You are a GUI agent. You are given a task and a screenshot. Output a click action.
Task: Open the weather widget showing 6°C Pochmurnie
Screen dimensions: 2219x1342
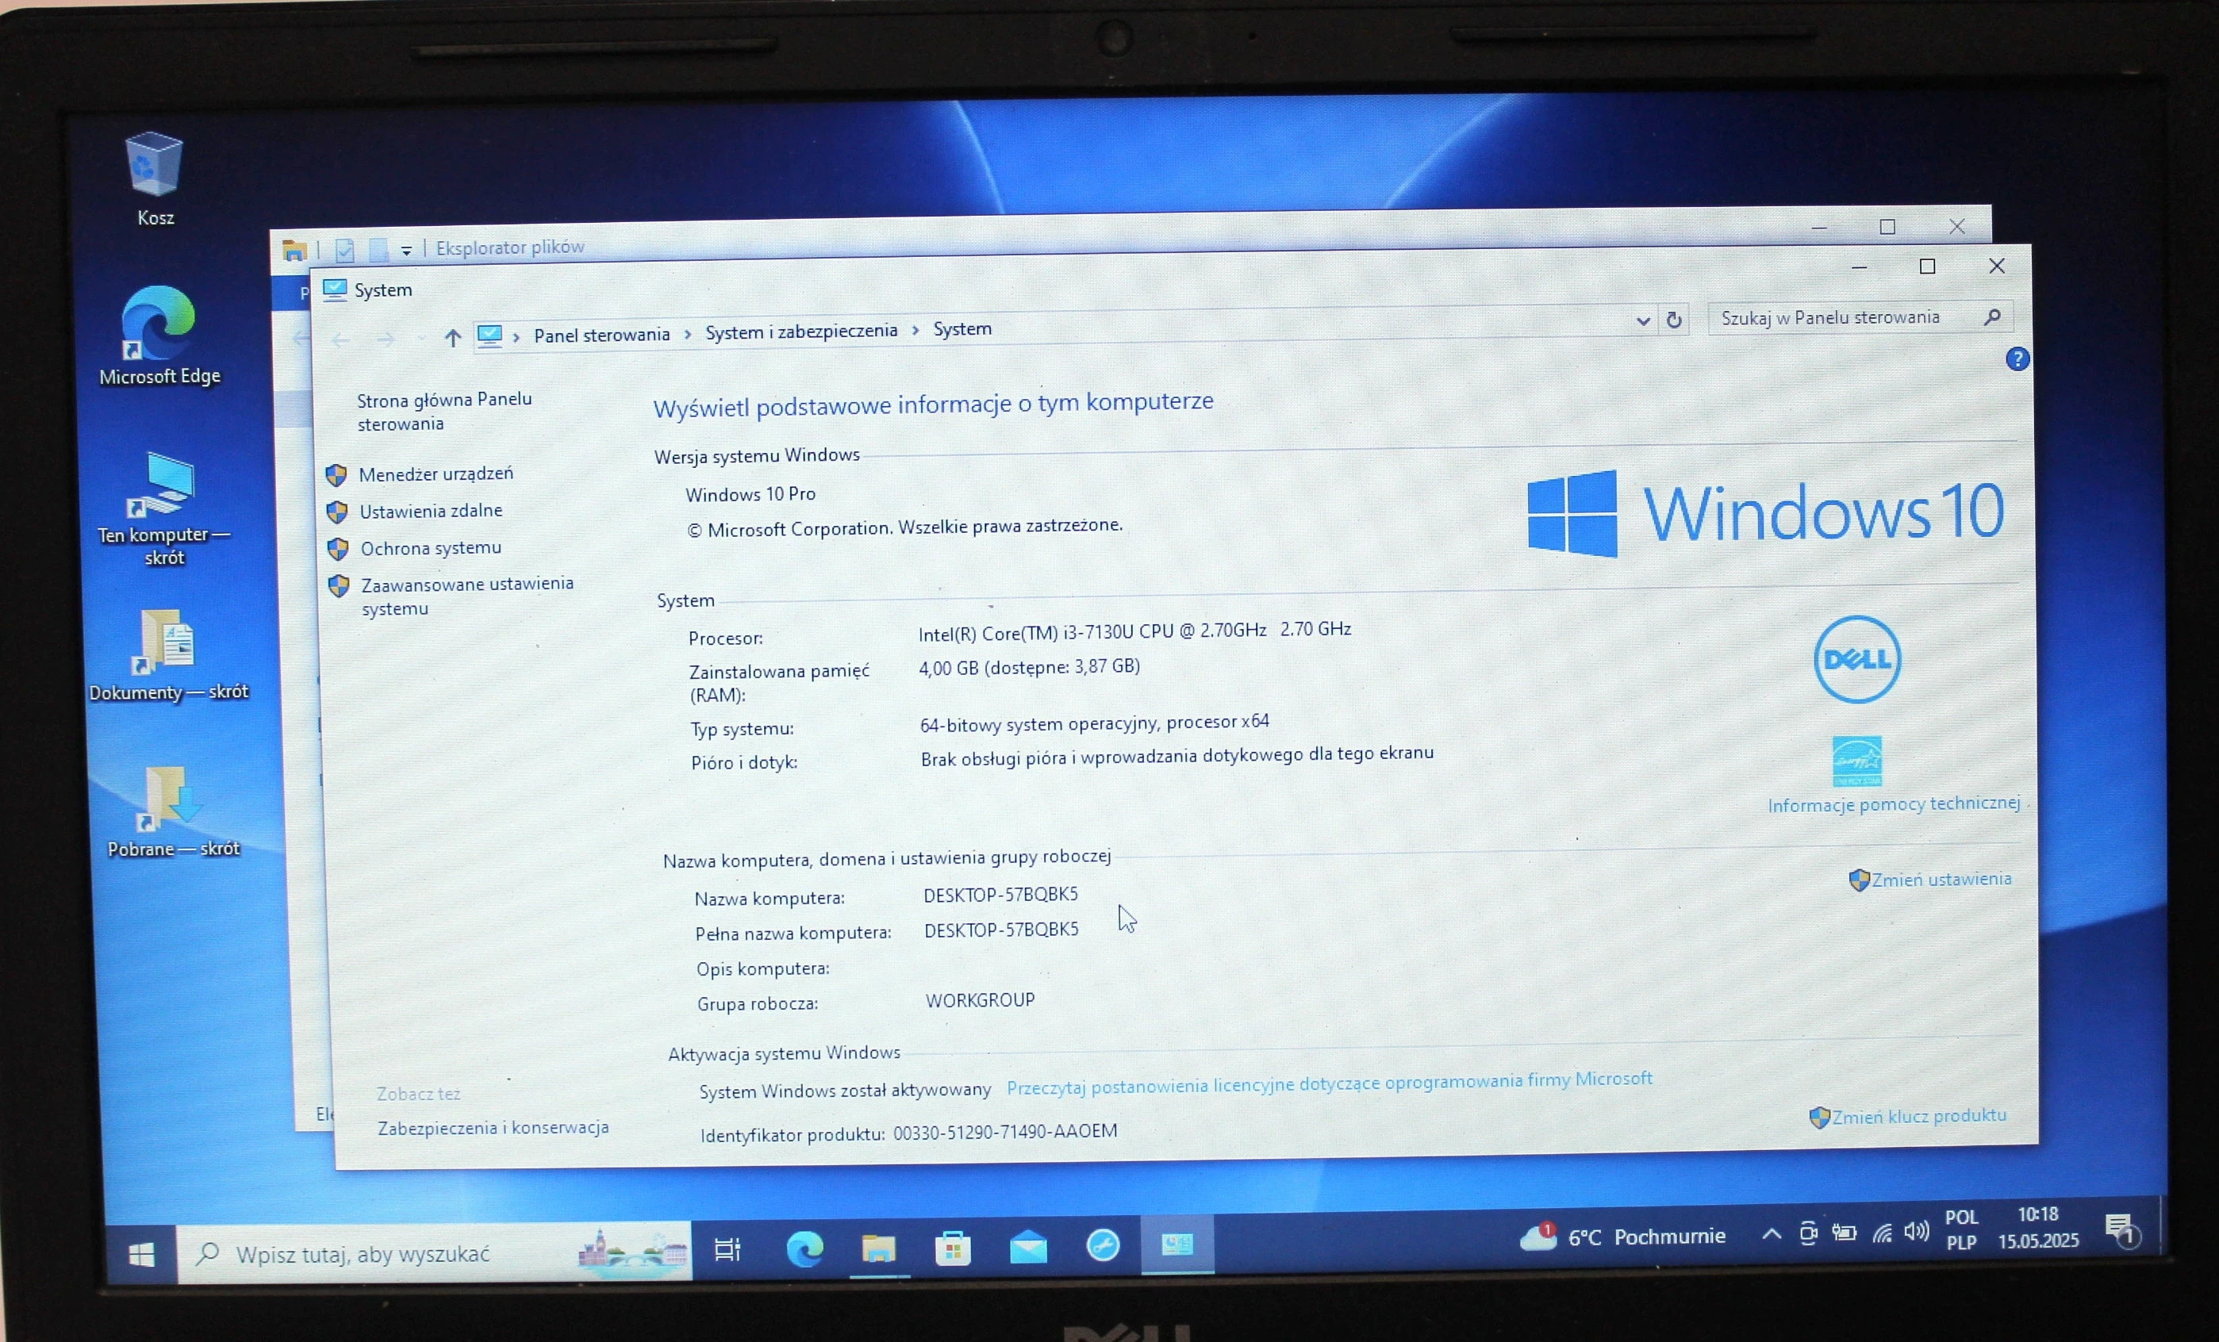click(x=1622, y=1237)
